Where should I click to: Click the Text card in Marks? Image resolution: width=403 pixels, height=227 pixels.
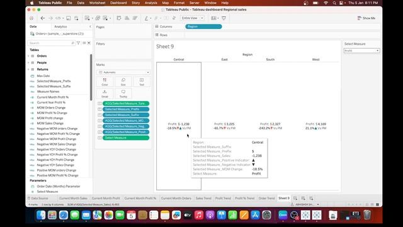tap(142, 82)
